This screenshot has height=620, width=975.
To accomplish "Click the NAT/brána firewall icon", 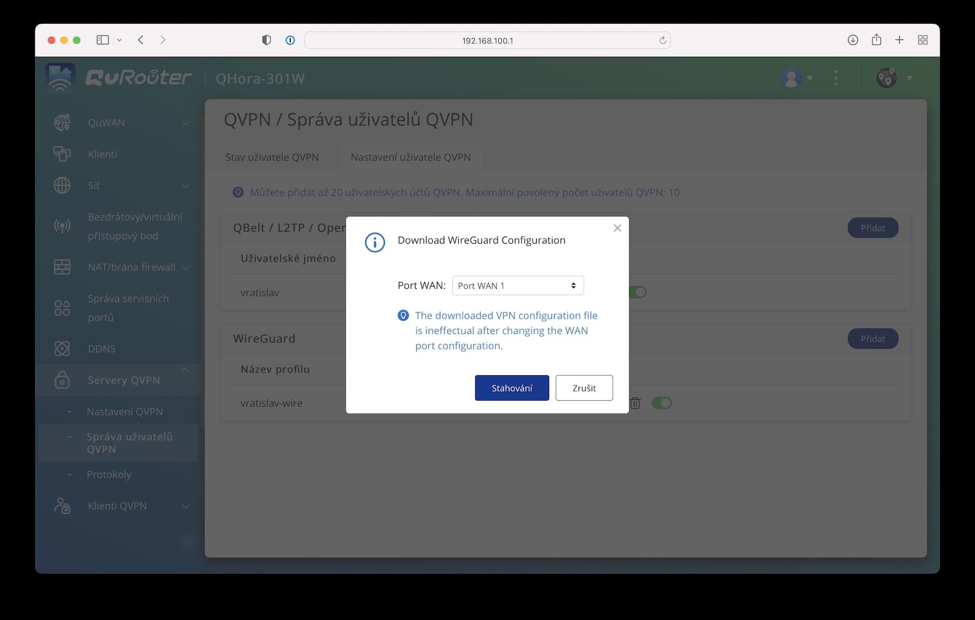I will [x=62, y=267].
